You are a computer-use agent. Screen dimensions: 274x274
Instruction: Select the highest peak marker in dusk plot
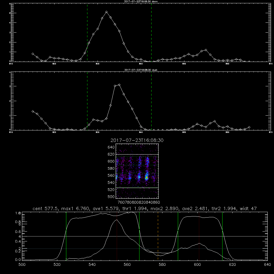pyautogui.click(x=119, y=85)
